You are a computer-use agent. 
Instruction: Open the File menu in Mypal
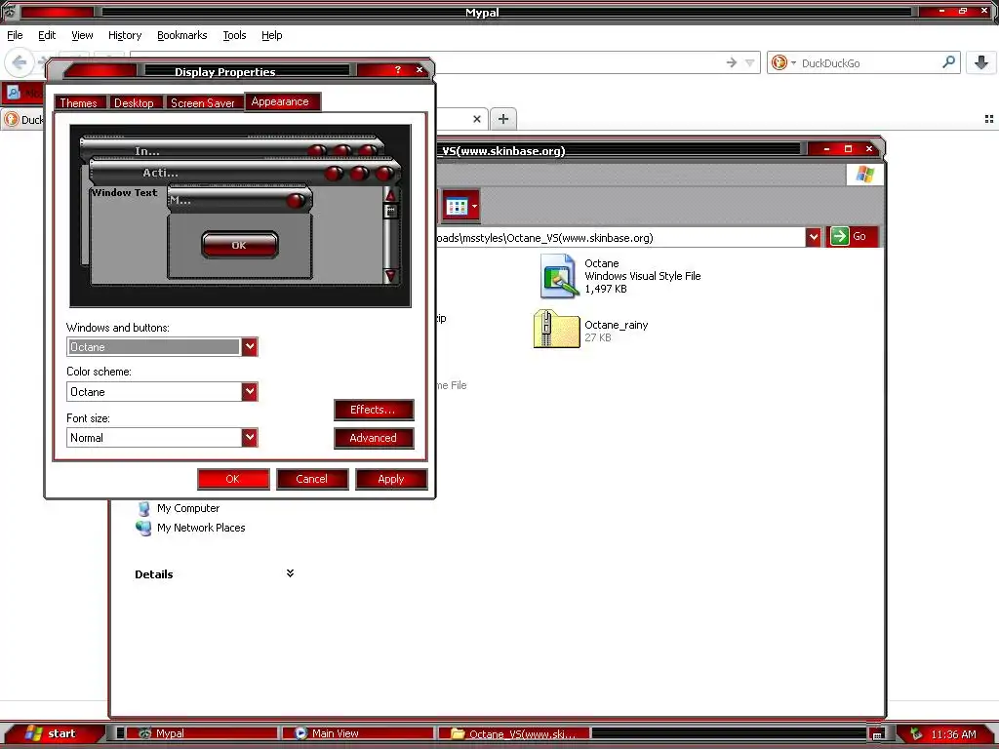point(15,35)
